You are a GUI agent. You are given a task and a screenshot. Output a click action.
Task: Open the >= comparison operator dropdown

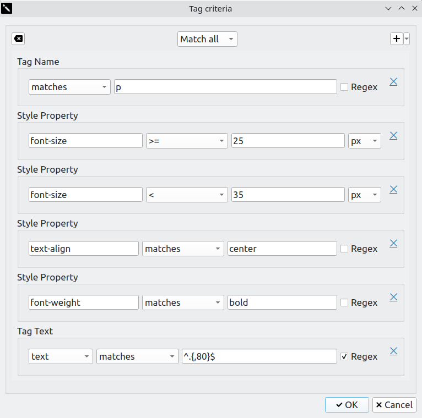coord(187,141)
